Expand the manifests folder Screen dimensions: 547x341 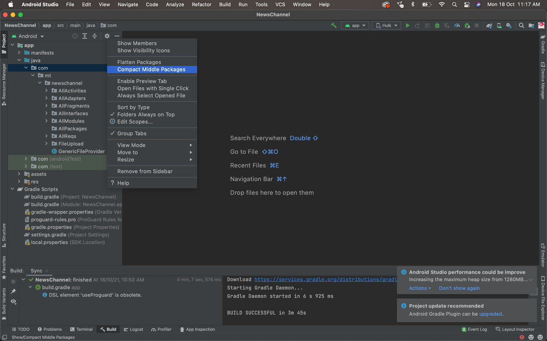(x=19, y=53)
